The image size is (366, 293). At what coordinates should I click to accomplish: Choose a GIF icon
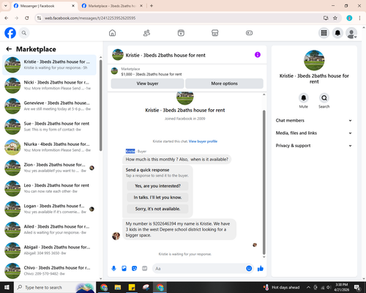(145, 269)
